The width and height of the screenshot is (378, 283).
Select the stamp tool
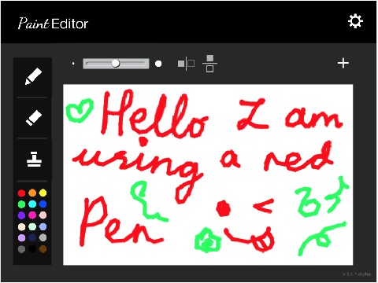point(34,160)
